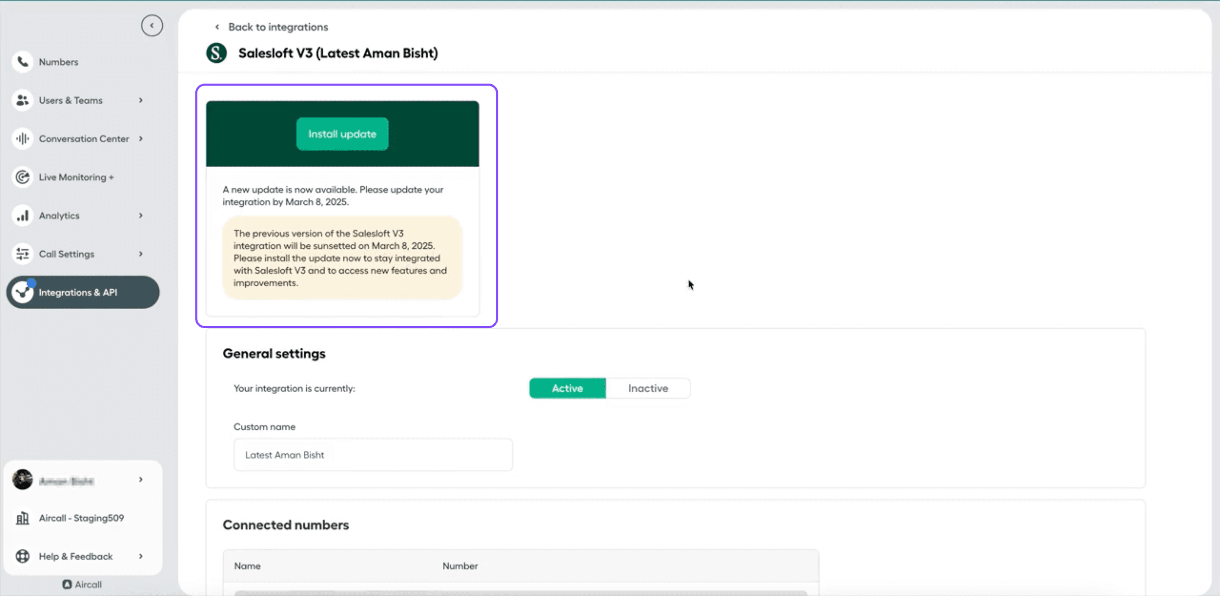Expand the account menu next to the profile avatar
1220x596 pixels.
[141, 480]
